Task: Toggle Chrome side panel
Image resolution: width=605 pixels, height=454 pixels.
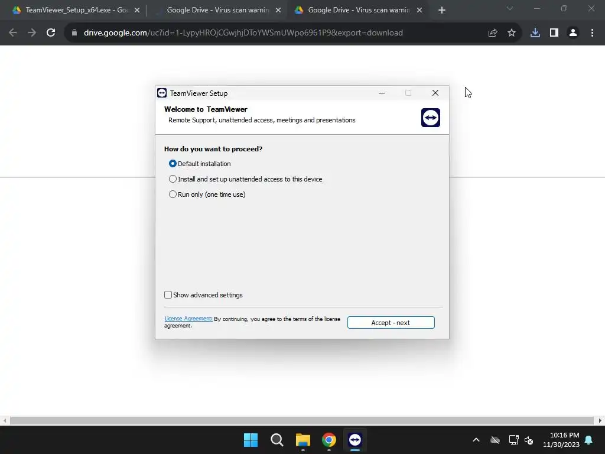Action: (x=554, y=33)
